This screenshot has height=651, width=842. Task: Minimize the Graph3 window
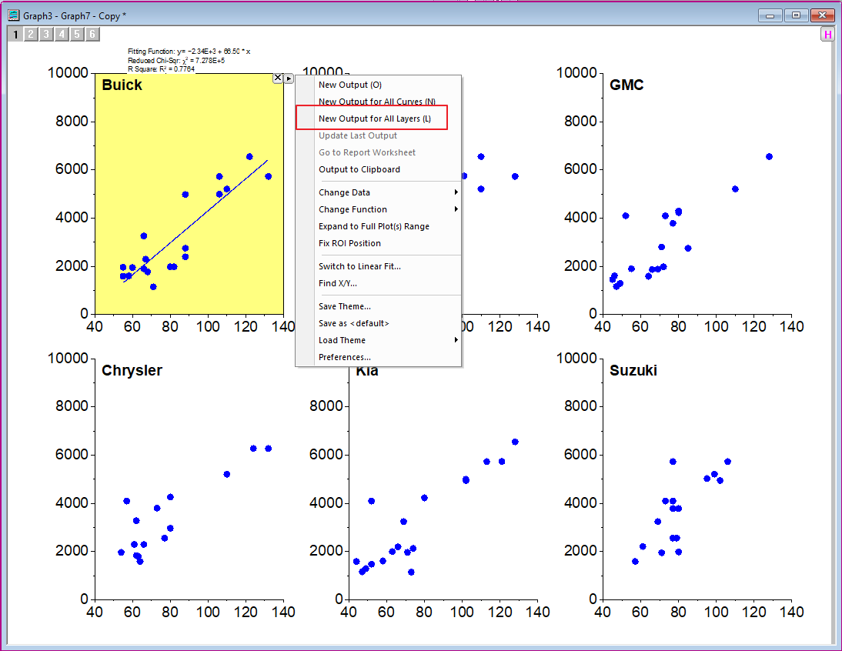coord(770,15)
